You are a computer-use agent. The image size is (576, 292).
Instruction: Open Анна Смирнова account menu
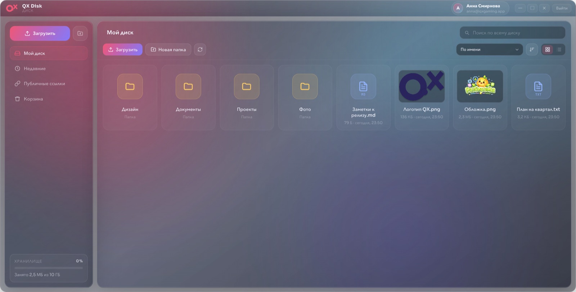[480, 8]
